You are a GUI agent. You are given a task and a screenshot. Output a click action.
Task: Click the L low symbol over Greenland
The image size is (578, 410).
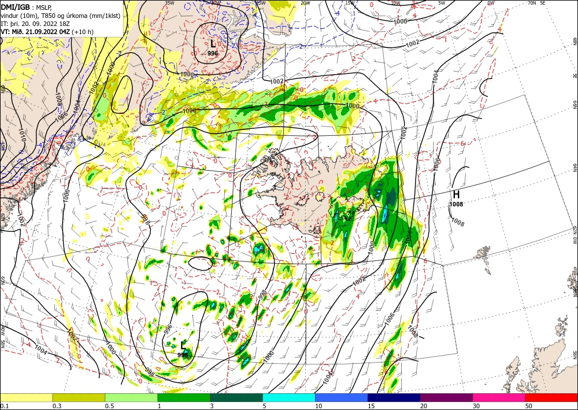click(213, 43)
